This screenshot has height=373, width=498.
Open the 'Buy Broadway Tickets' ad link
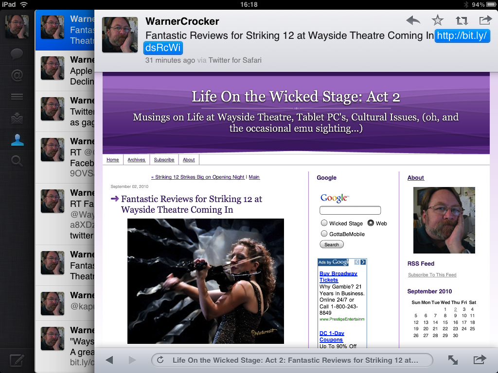coord(338,276)
